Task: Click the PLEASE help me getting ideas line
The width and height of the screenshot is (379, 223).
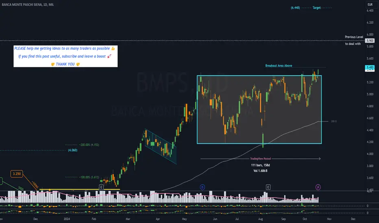Action: 65,49
